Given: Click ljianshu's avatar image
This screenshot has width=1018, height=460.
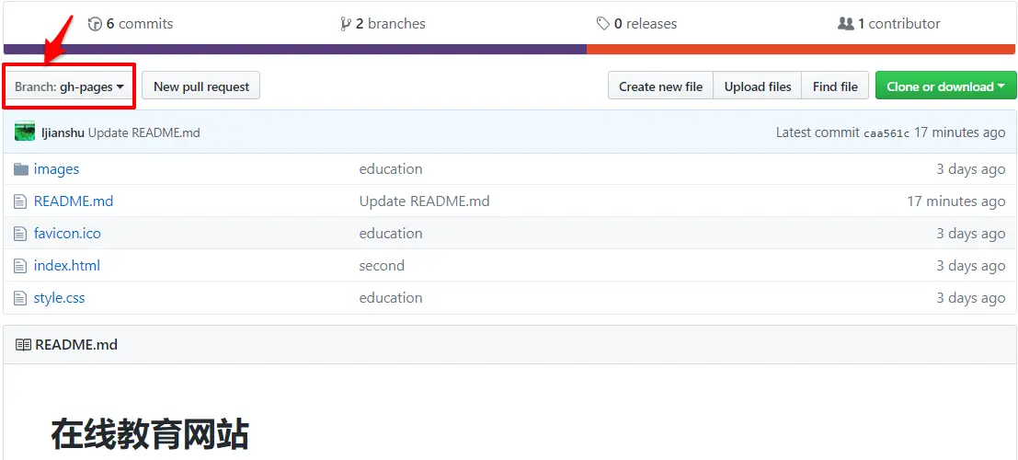Looking at the screenshot, I should click(25, 132).
